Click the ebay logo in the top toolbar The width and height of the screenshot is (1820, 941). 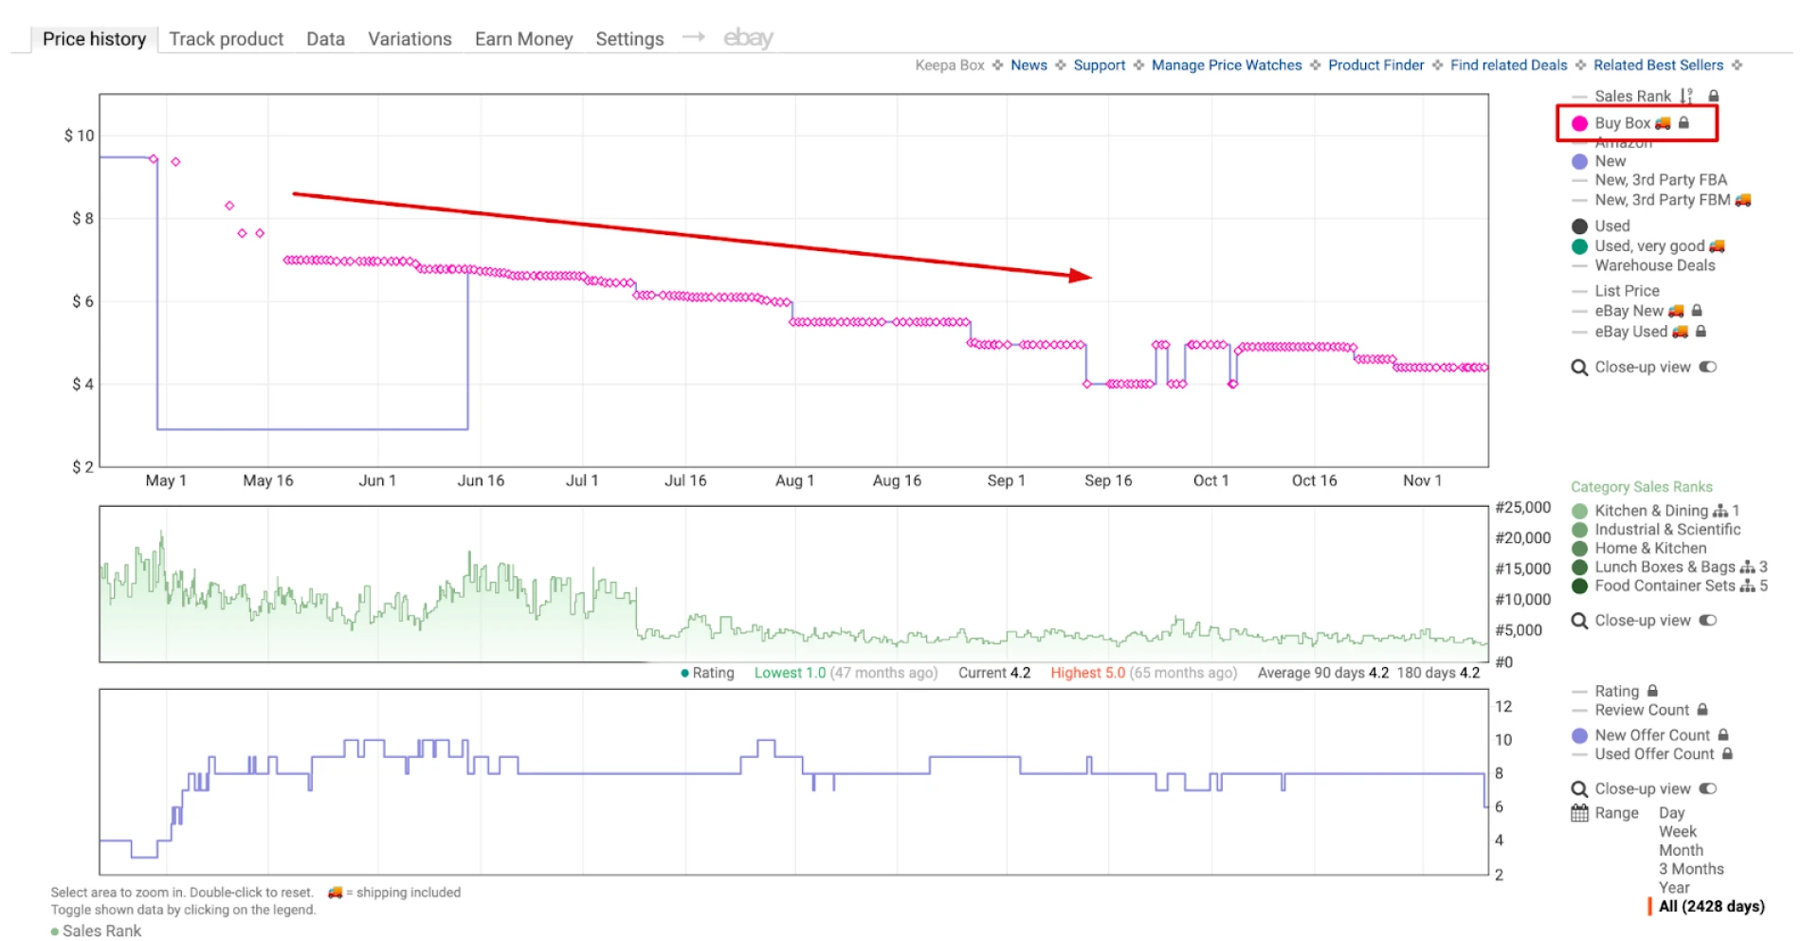(748, 38)
